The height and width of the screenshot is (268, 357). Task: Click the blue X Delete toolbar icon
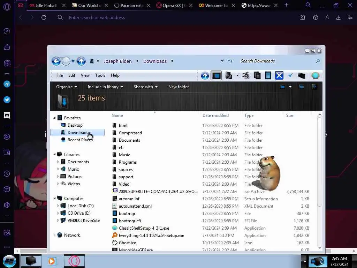[x=279, y=75]
